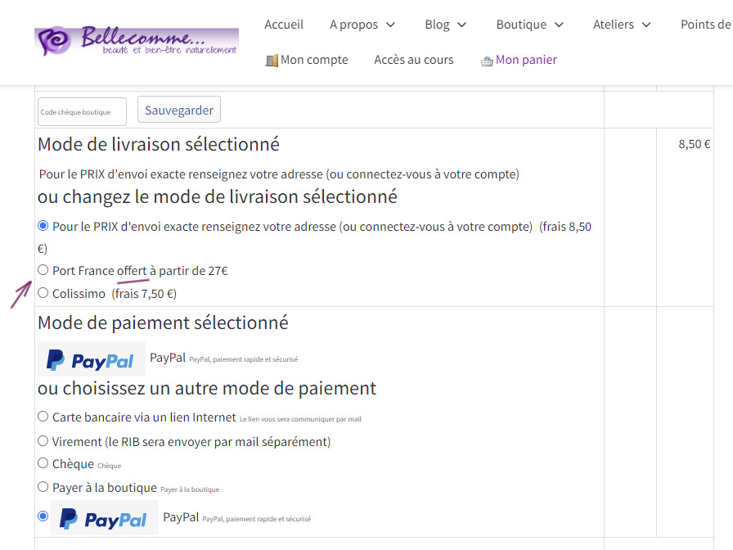Click the PayPal logo under Mode de paiement sélectionné
Screen dimensions: 733x550
(91, 358)
